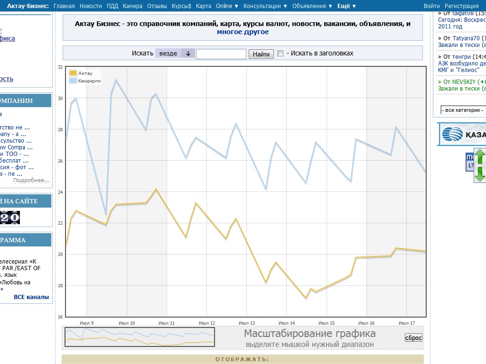The width and height of the screenshot is (486, 364).
Task: Follow the 'многое другое' link
Action: [243, 32]
